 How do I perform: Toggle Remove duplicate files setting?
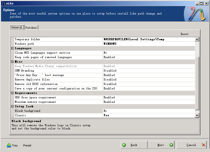pos(149,80)
